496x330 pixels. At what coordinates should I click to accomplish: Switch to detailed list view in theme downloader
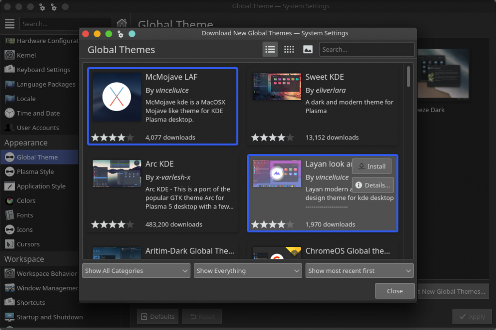270,49
